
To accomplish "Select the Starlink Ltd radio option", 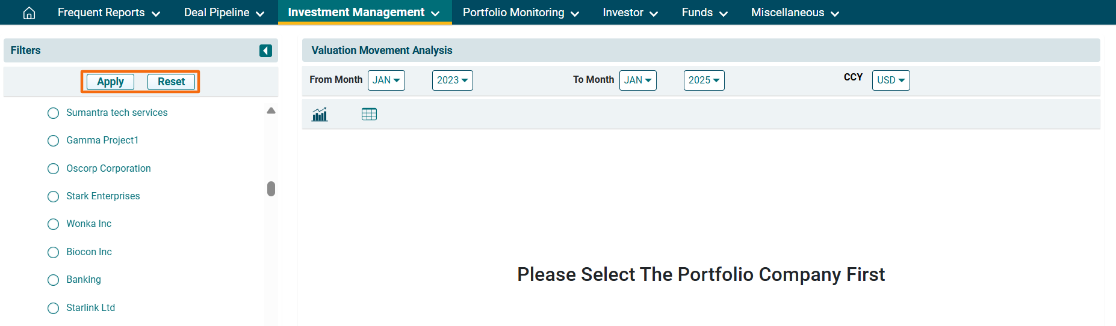I will click(x=54, y=308).
